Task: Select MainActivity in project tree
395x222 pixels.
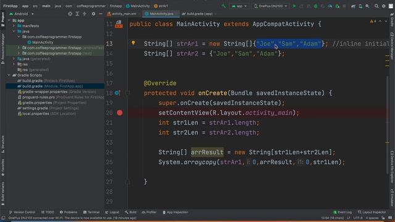Action: [x=40, y=43]
